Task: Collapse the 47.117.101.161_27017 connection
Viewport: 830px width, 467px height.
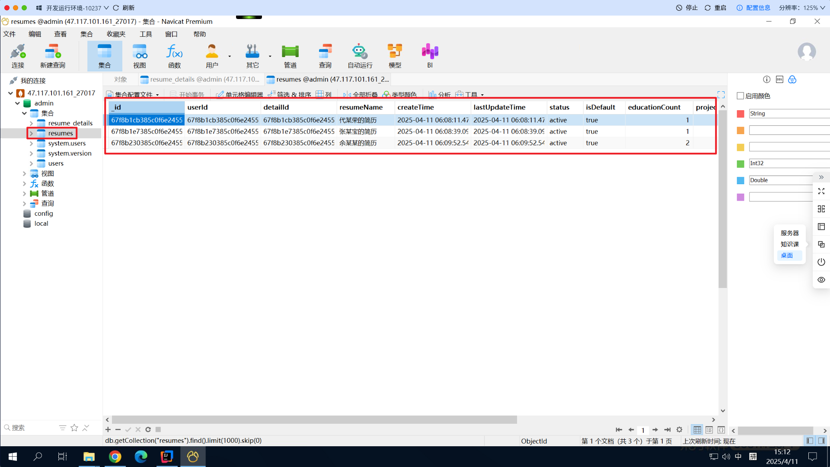Action: coord(10,93)
